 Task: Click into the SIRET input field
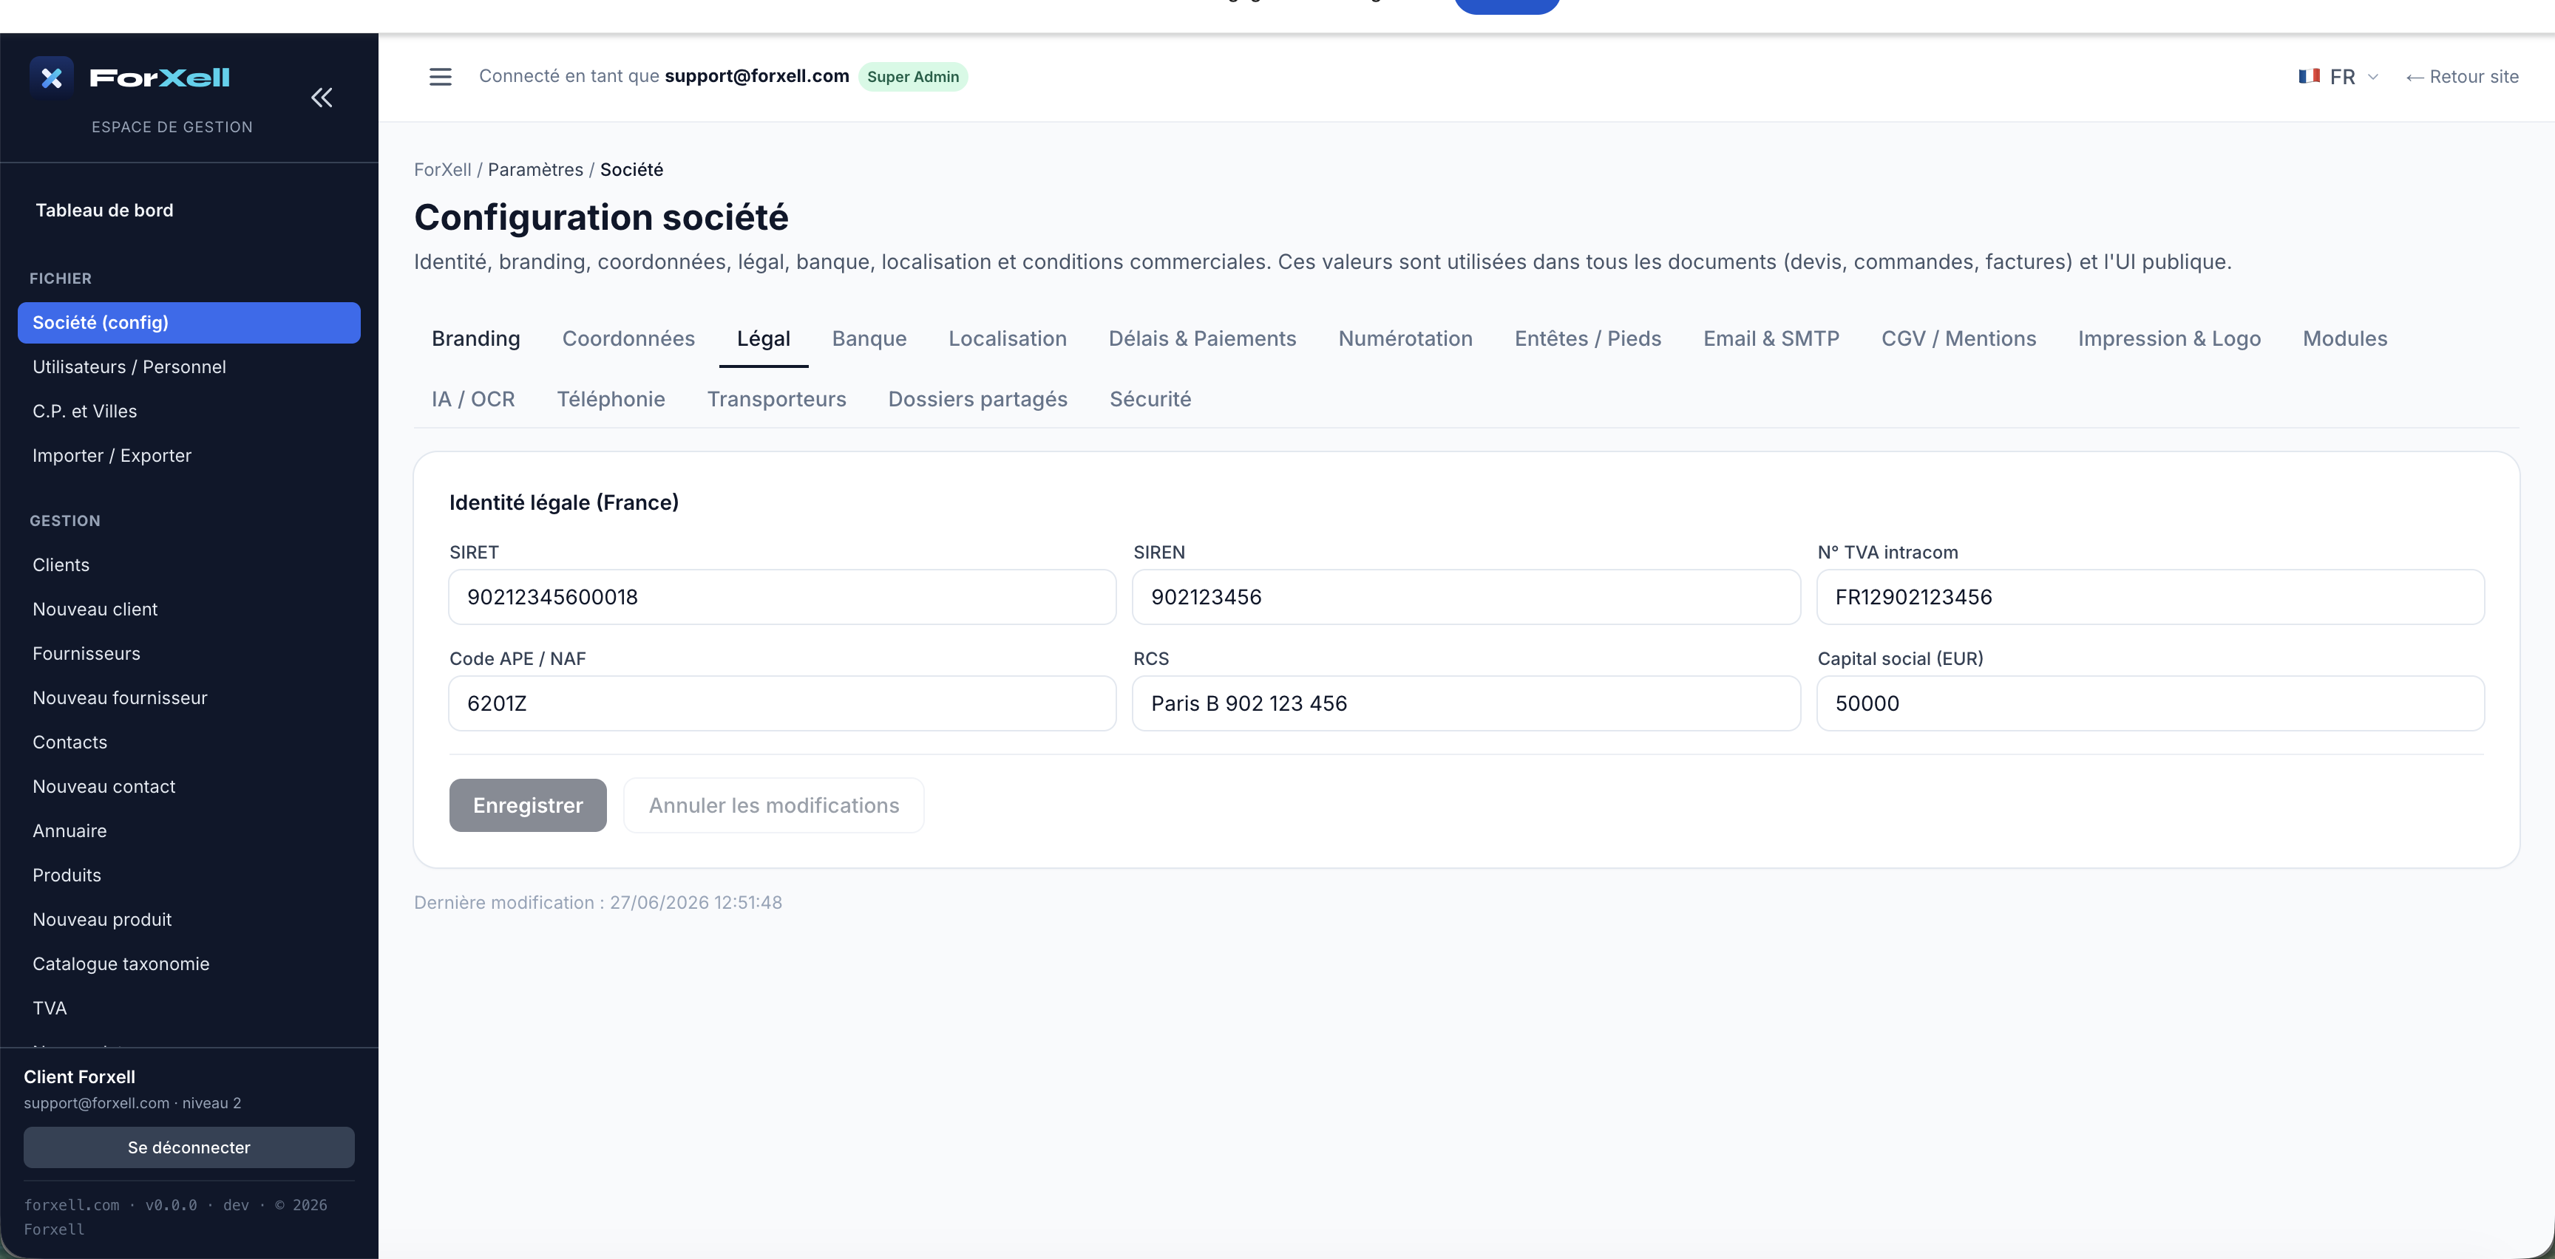(783, 597)
